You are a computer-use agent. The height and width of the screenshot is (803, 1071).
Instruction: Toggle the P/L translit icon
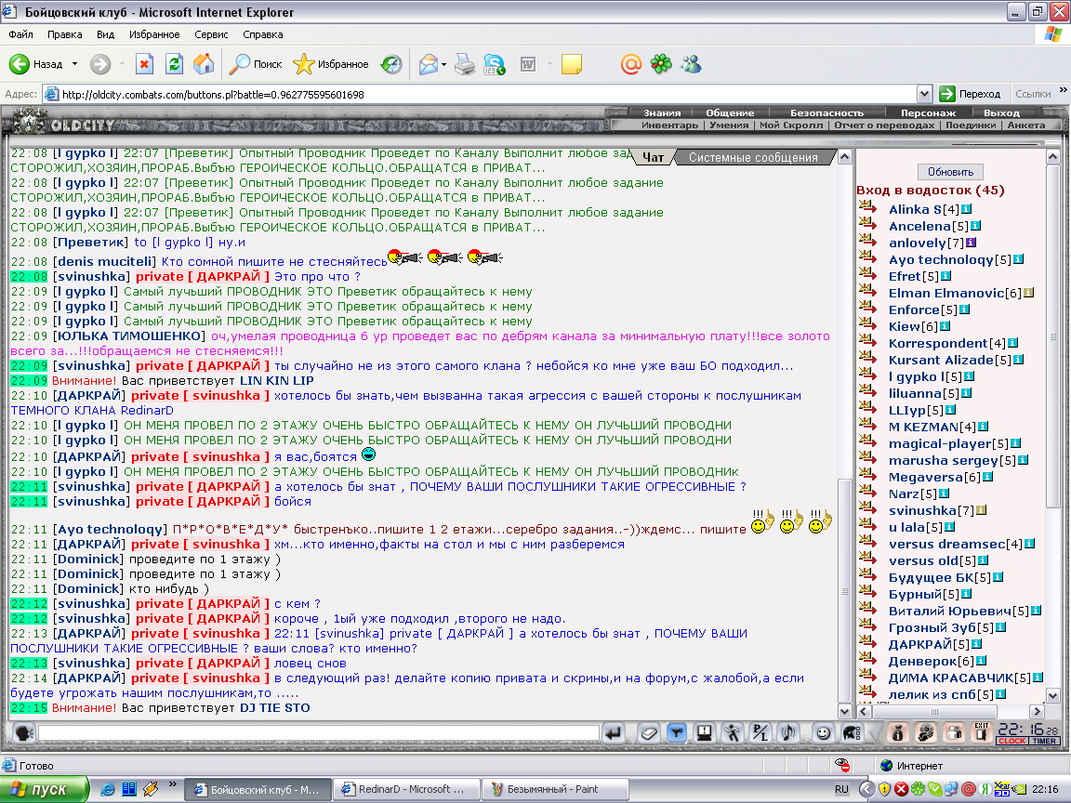[760, 732]
